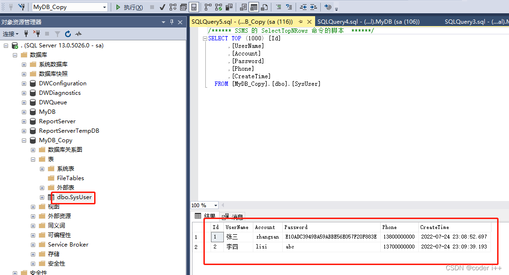
Task: Select the dbo.SysUser table
Action: tap(74, 197)
